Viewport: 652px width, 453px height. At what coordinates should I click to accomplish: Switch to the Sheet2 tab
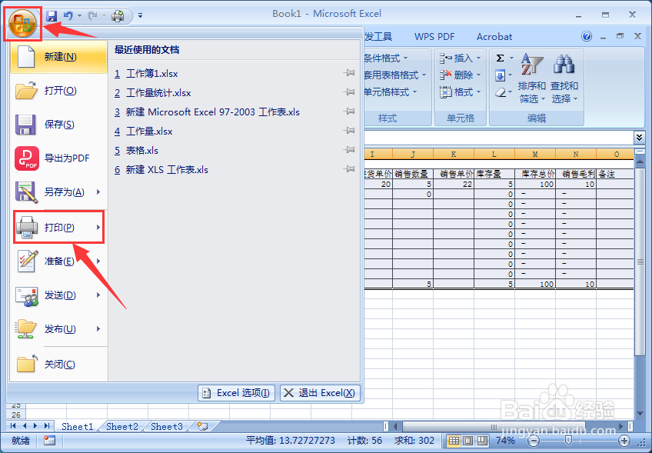tap(121, 426)
